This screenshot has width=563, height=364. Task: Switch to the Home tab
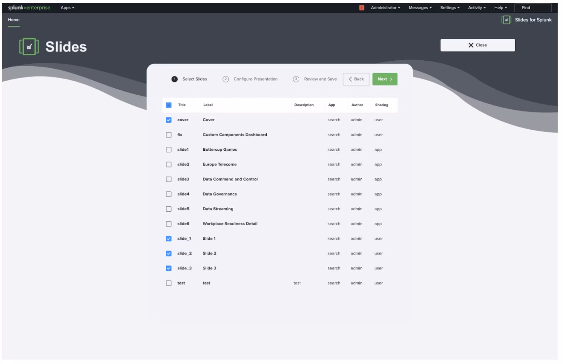coord(14,20)
